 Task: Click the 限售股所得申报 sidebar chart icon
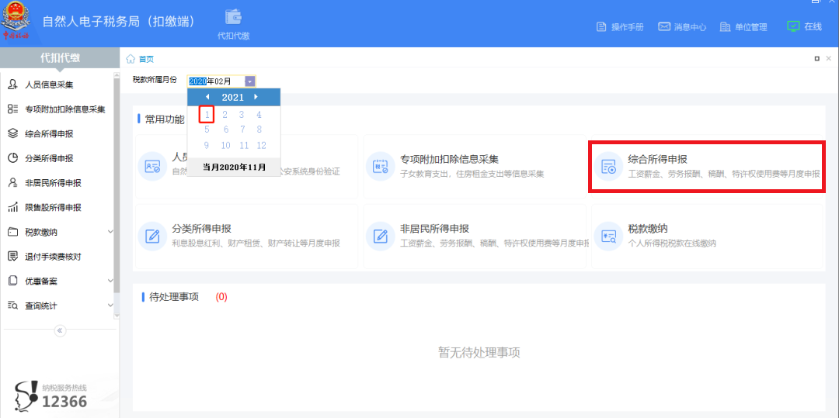point(13,207)
